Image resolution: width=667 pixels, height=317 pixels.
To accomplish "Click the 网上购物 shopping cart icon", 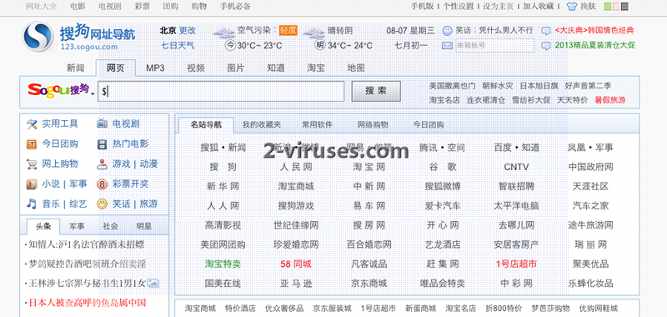I will click(32, 164).
